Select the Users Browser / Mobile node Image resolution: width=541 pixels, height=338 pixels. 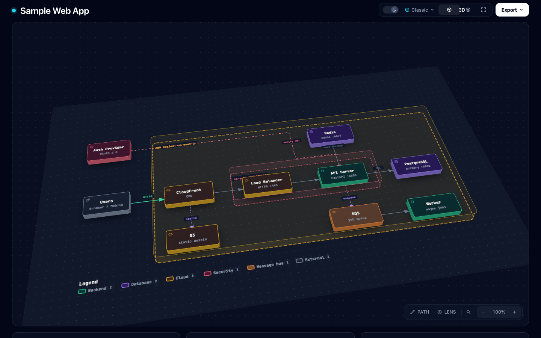(107, 205)
